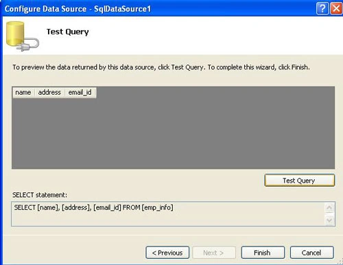Screen dimensions: 343x265
Task: Click the Test Query button
Action: [300, 181]
